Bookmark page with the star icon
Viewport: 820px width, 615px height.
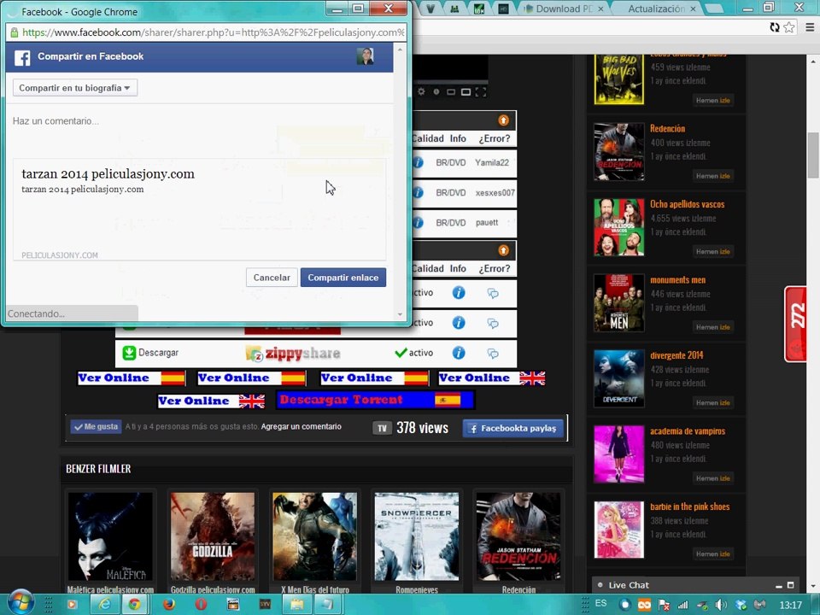click(789, 27)
